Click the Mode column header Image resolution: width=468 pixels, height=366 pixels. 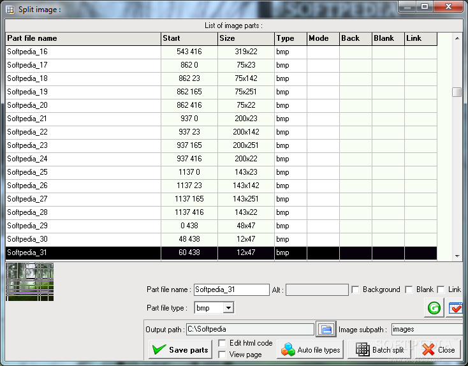(323, 38)
